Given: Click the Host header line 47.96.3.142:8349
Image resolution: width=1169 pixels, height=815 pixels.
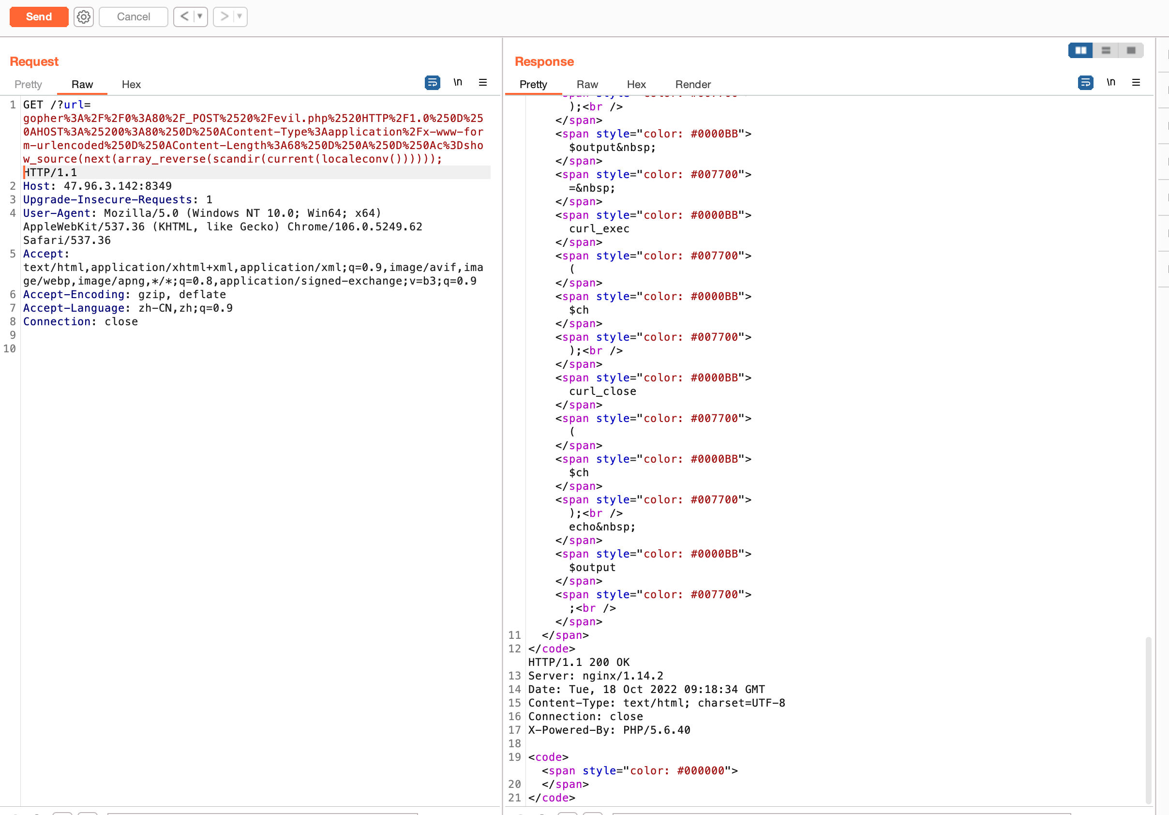Looking at the screenshot, I should (x=97, y=186).
